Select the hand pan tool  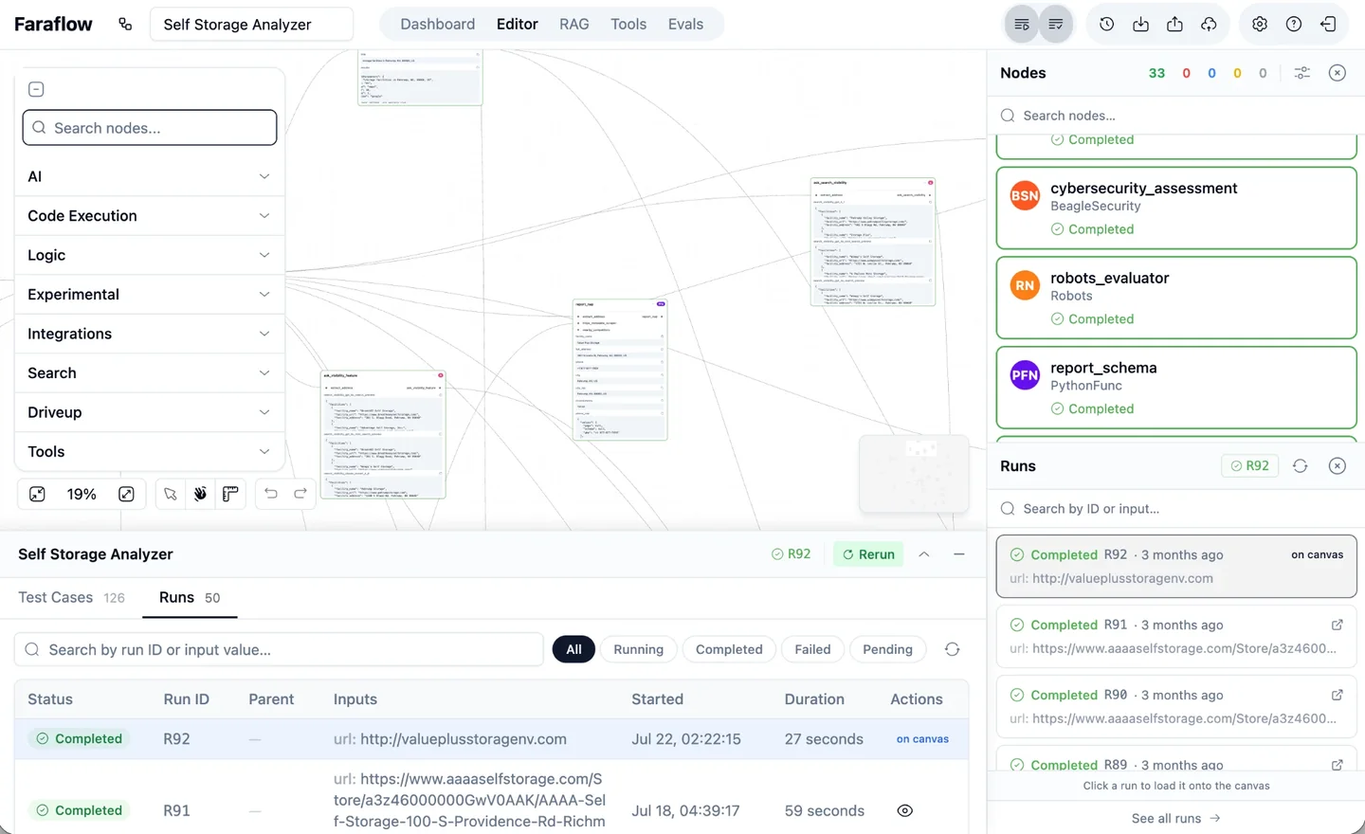[200, 494]
